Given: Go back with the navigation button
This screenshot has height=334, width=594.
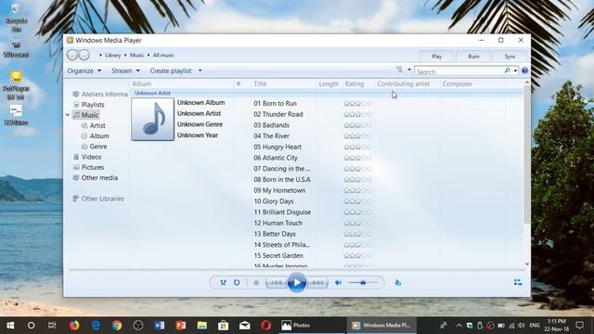Looking at the screenshot, I should point(72,55).
